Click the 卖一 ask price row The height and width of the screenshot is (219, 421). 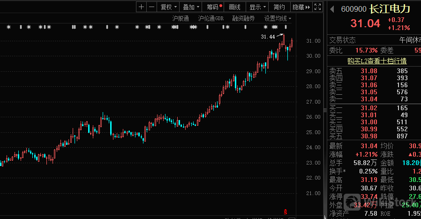pyautogui.click(x=373, y=99)
